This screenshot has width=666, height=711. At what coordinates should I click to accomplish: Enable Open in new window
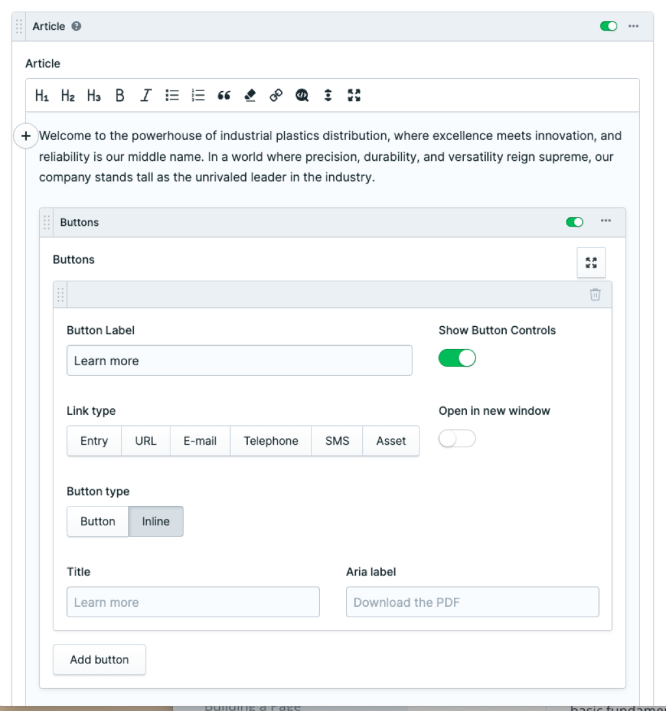pos(457,438)
